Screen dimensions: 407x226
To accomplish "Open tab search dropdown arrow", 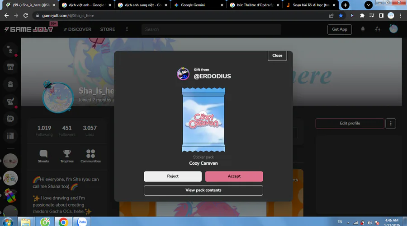I will pyautogui.click(x=368, y=5).
